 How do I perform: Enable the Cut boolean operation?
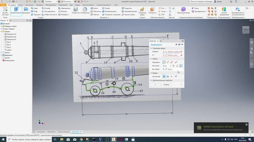(168, 76)
